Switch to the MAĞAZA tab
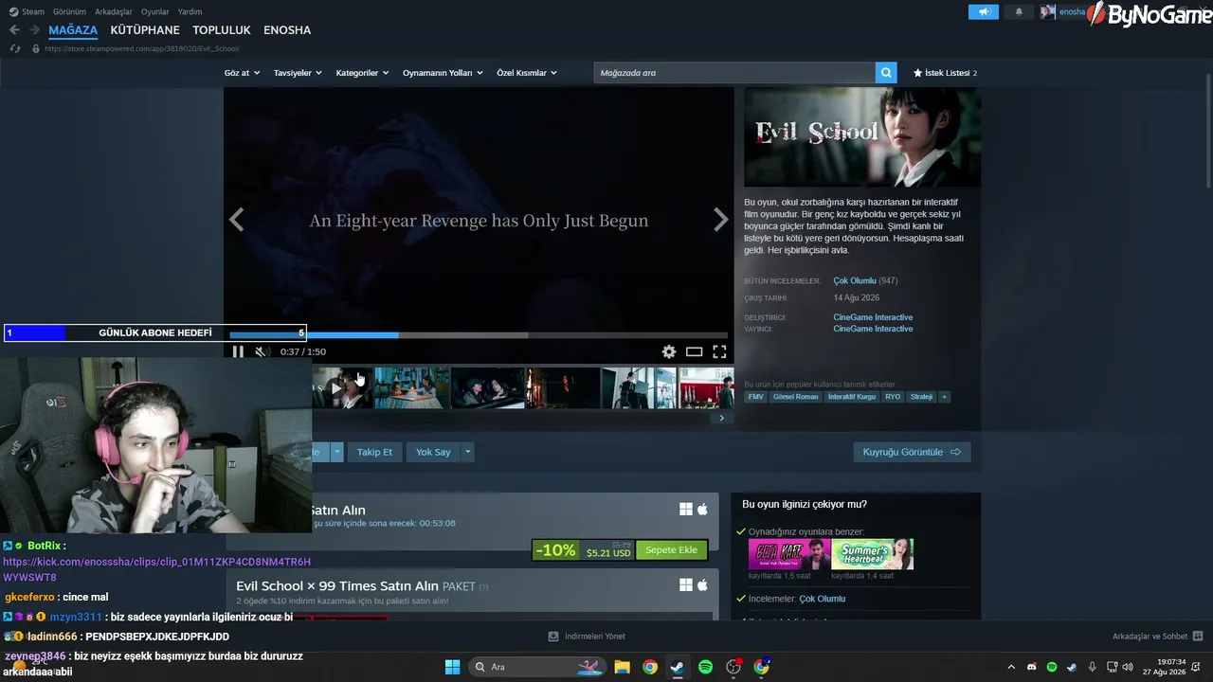This screenshot has height=682, width=1213. 73,30
